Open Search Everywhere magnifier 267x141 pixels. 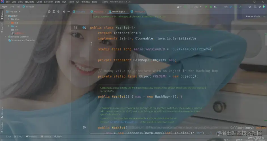tap(255, 7)
